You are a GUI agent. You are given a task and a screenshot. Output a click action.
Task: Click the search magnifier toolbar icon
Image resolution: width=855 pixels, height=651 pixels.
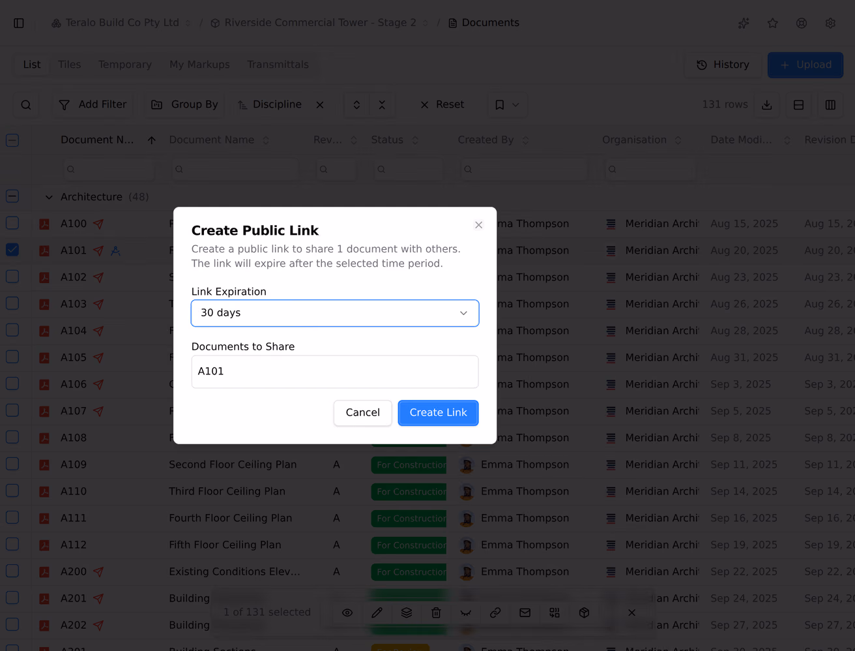click(26, 105)
